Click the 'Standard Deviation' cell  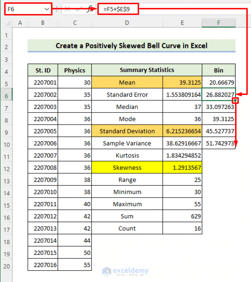point(127,131)
